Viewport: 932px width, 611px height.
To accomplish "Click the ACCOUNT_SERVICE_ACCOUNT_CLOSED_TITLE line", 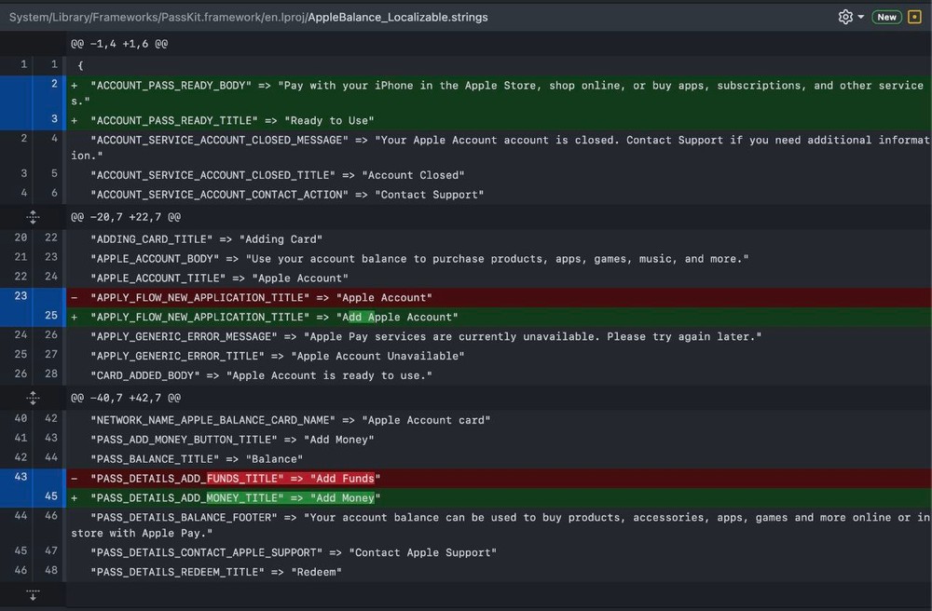I will (499, 175).
